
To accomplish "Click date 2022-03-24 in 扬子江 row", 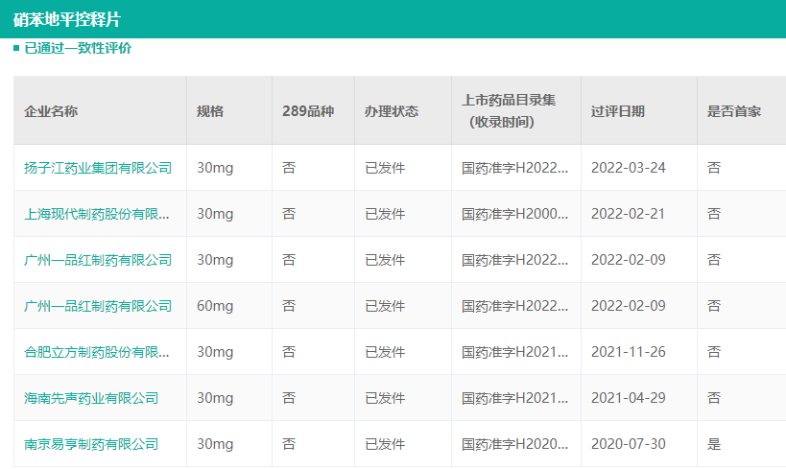I will (x=628, y=168).
